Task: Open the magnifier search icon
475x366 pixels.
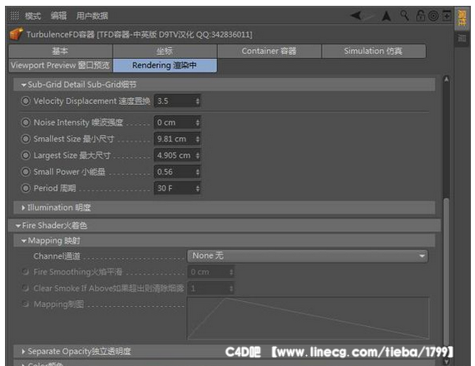Action: tap(404, 15)
